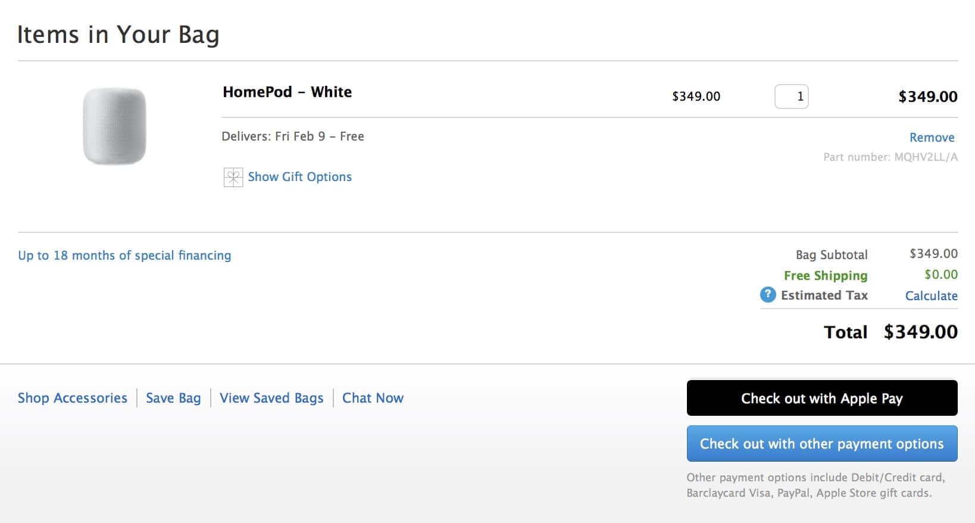Image resolution: width=975 pixels, height=523 pixels.
Task: Click the Items in Your Bag heading
Action: (118, 35)
